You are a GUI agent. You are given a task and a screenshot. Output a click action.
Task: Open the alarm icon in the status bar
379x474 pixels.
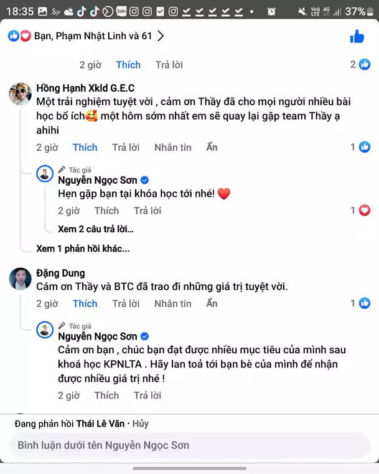271,11
